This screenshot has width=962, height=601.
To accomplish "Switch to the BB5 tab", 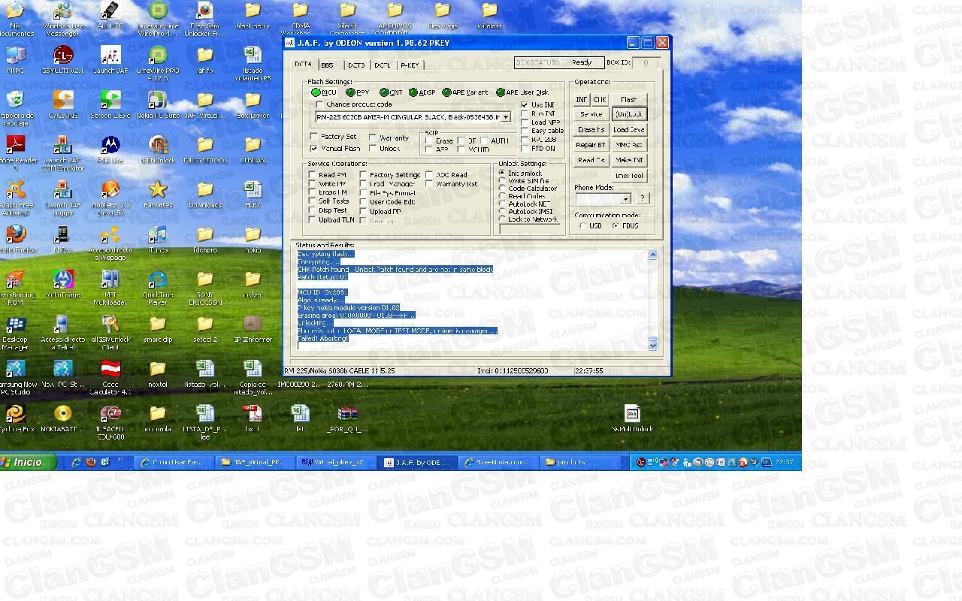I will [x=328, y=65].
